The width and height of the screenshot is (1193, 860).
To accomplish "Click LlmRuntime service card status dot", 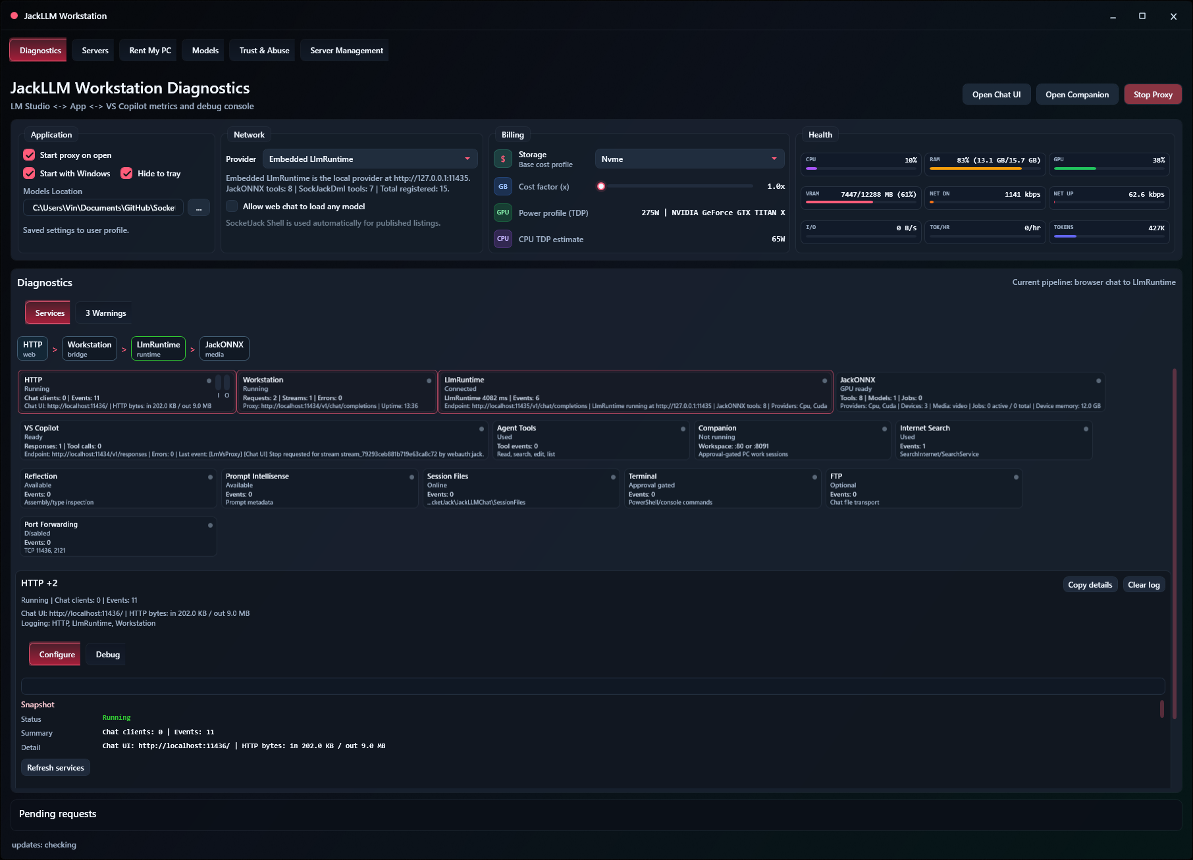I will tap(824, 381).
